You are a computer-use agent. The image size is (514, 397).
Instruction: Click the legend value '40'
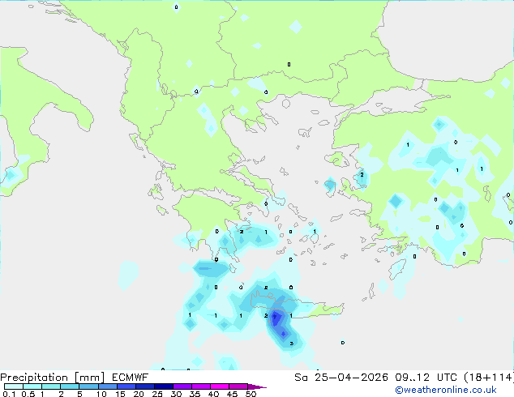coord(213,394)
